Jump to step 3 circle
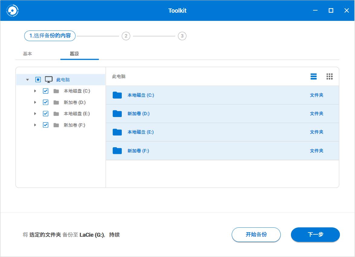 point(182,36)
